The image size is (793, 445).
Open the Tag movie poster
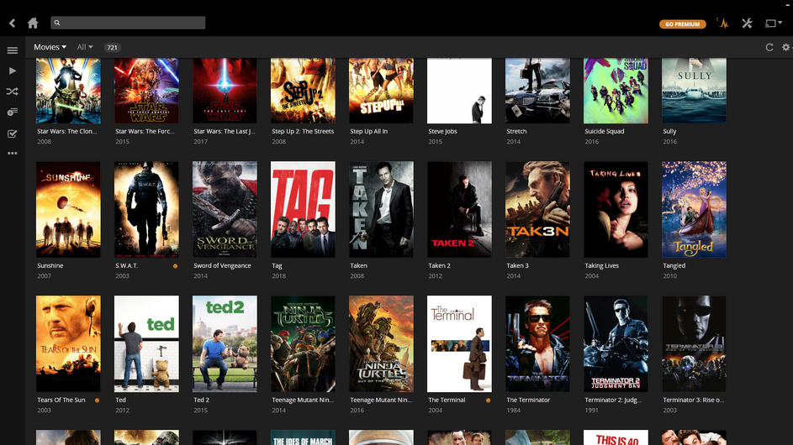(303, 210)
